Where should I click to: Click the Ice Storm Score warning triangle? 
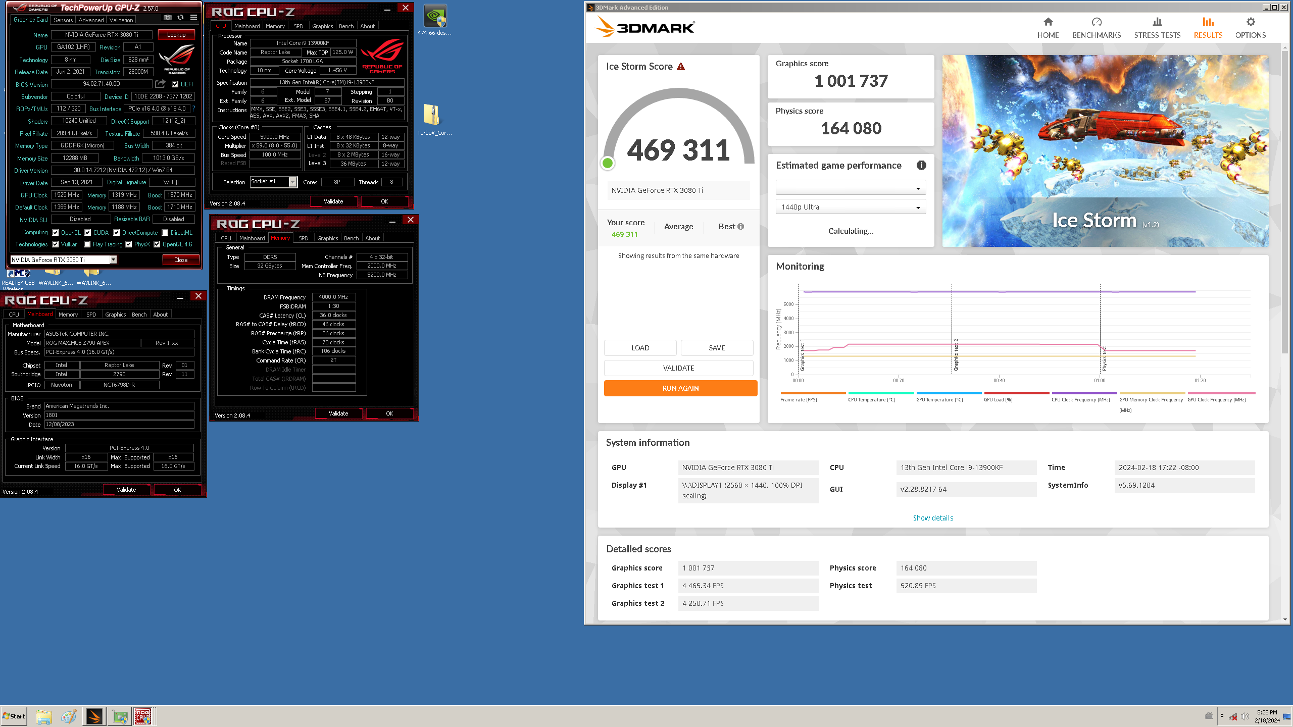click(681, 67)
